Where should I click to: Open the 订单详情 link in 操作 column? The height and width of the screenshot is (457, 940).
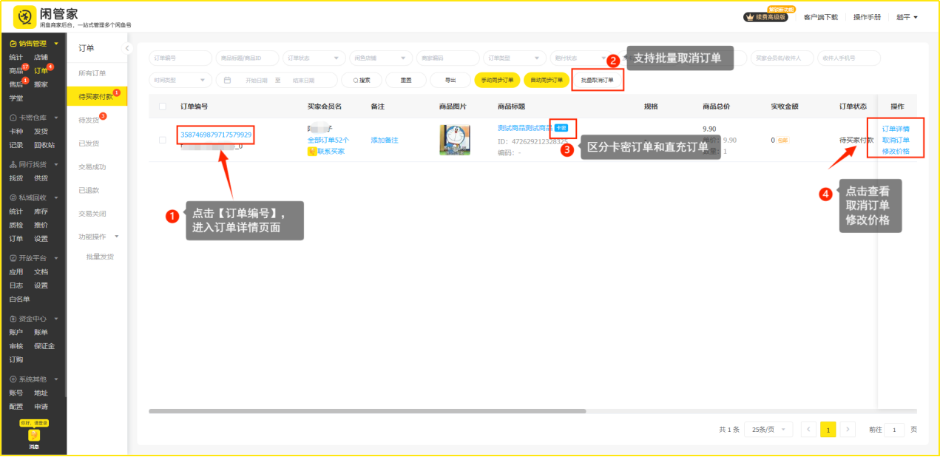coord(896,129)
